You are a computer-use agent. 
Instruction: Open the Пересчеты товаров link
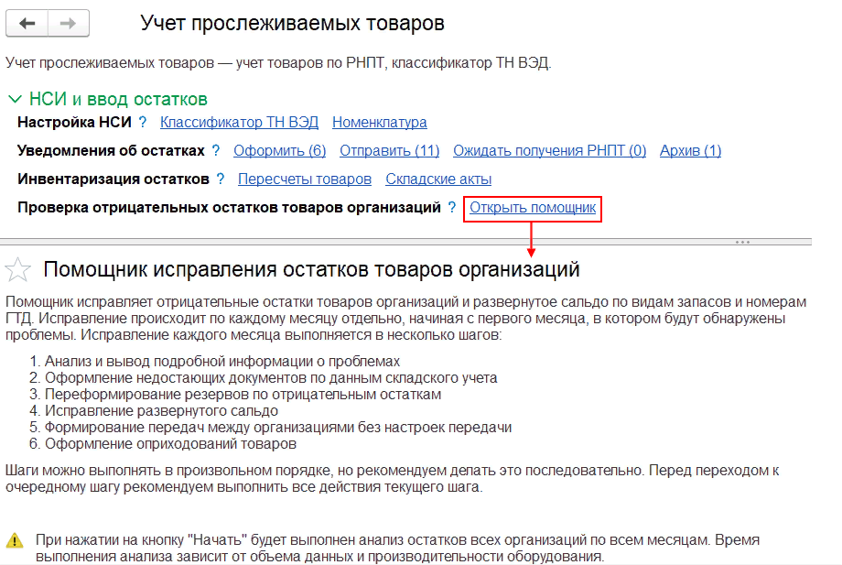[x=304, y=179]
